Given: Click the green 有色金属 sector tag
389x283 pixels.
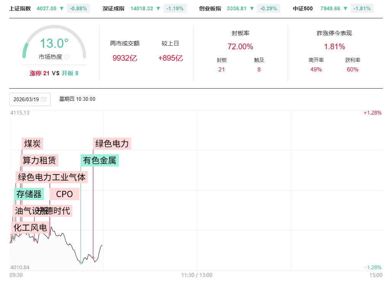Looking at the screenshot, I should pyautogui.click(x=100, y=160).
